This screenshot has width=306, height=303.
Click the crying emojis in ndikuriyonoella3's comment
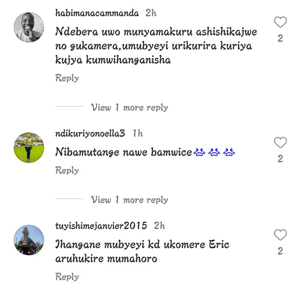tap(214, 152)
